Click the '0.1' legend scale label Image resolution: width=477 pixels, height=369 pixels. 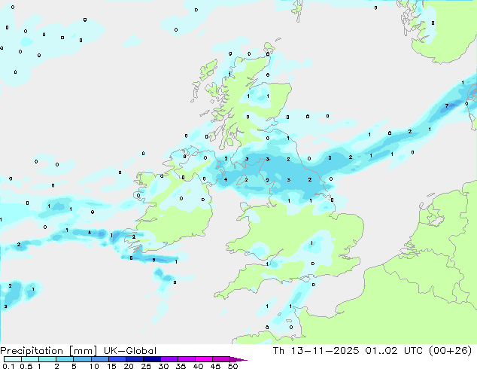pos(8,366)
